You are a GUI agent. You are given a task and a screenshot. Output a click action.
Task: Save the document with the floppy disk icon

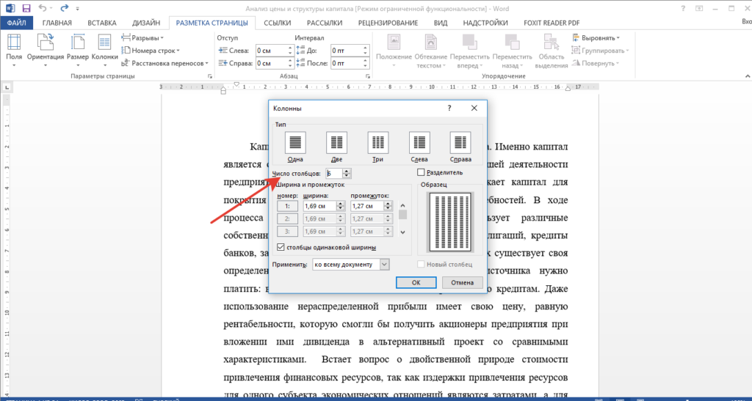tap(26, 9)
